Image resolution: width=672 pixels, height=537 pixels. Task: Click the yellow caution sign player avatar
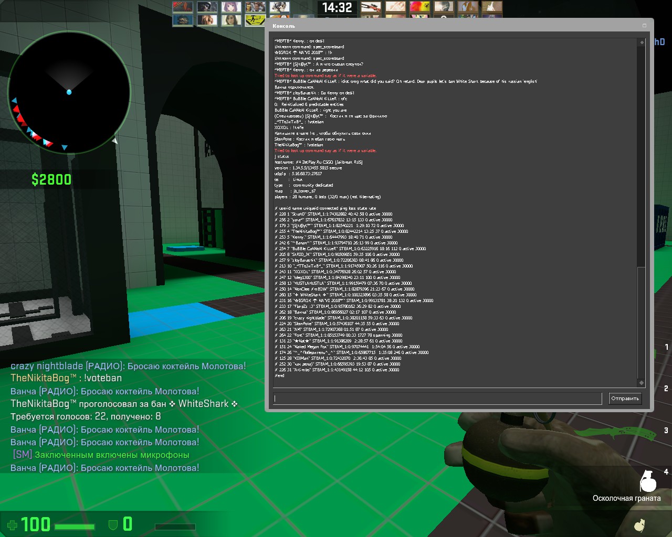click(x=255, y=20)
